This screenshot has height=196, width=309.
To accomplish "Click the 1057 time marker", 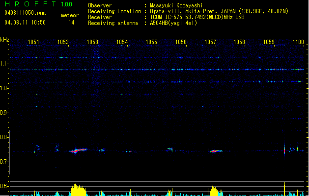I will [x=210, y=42].
